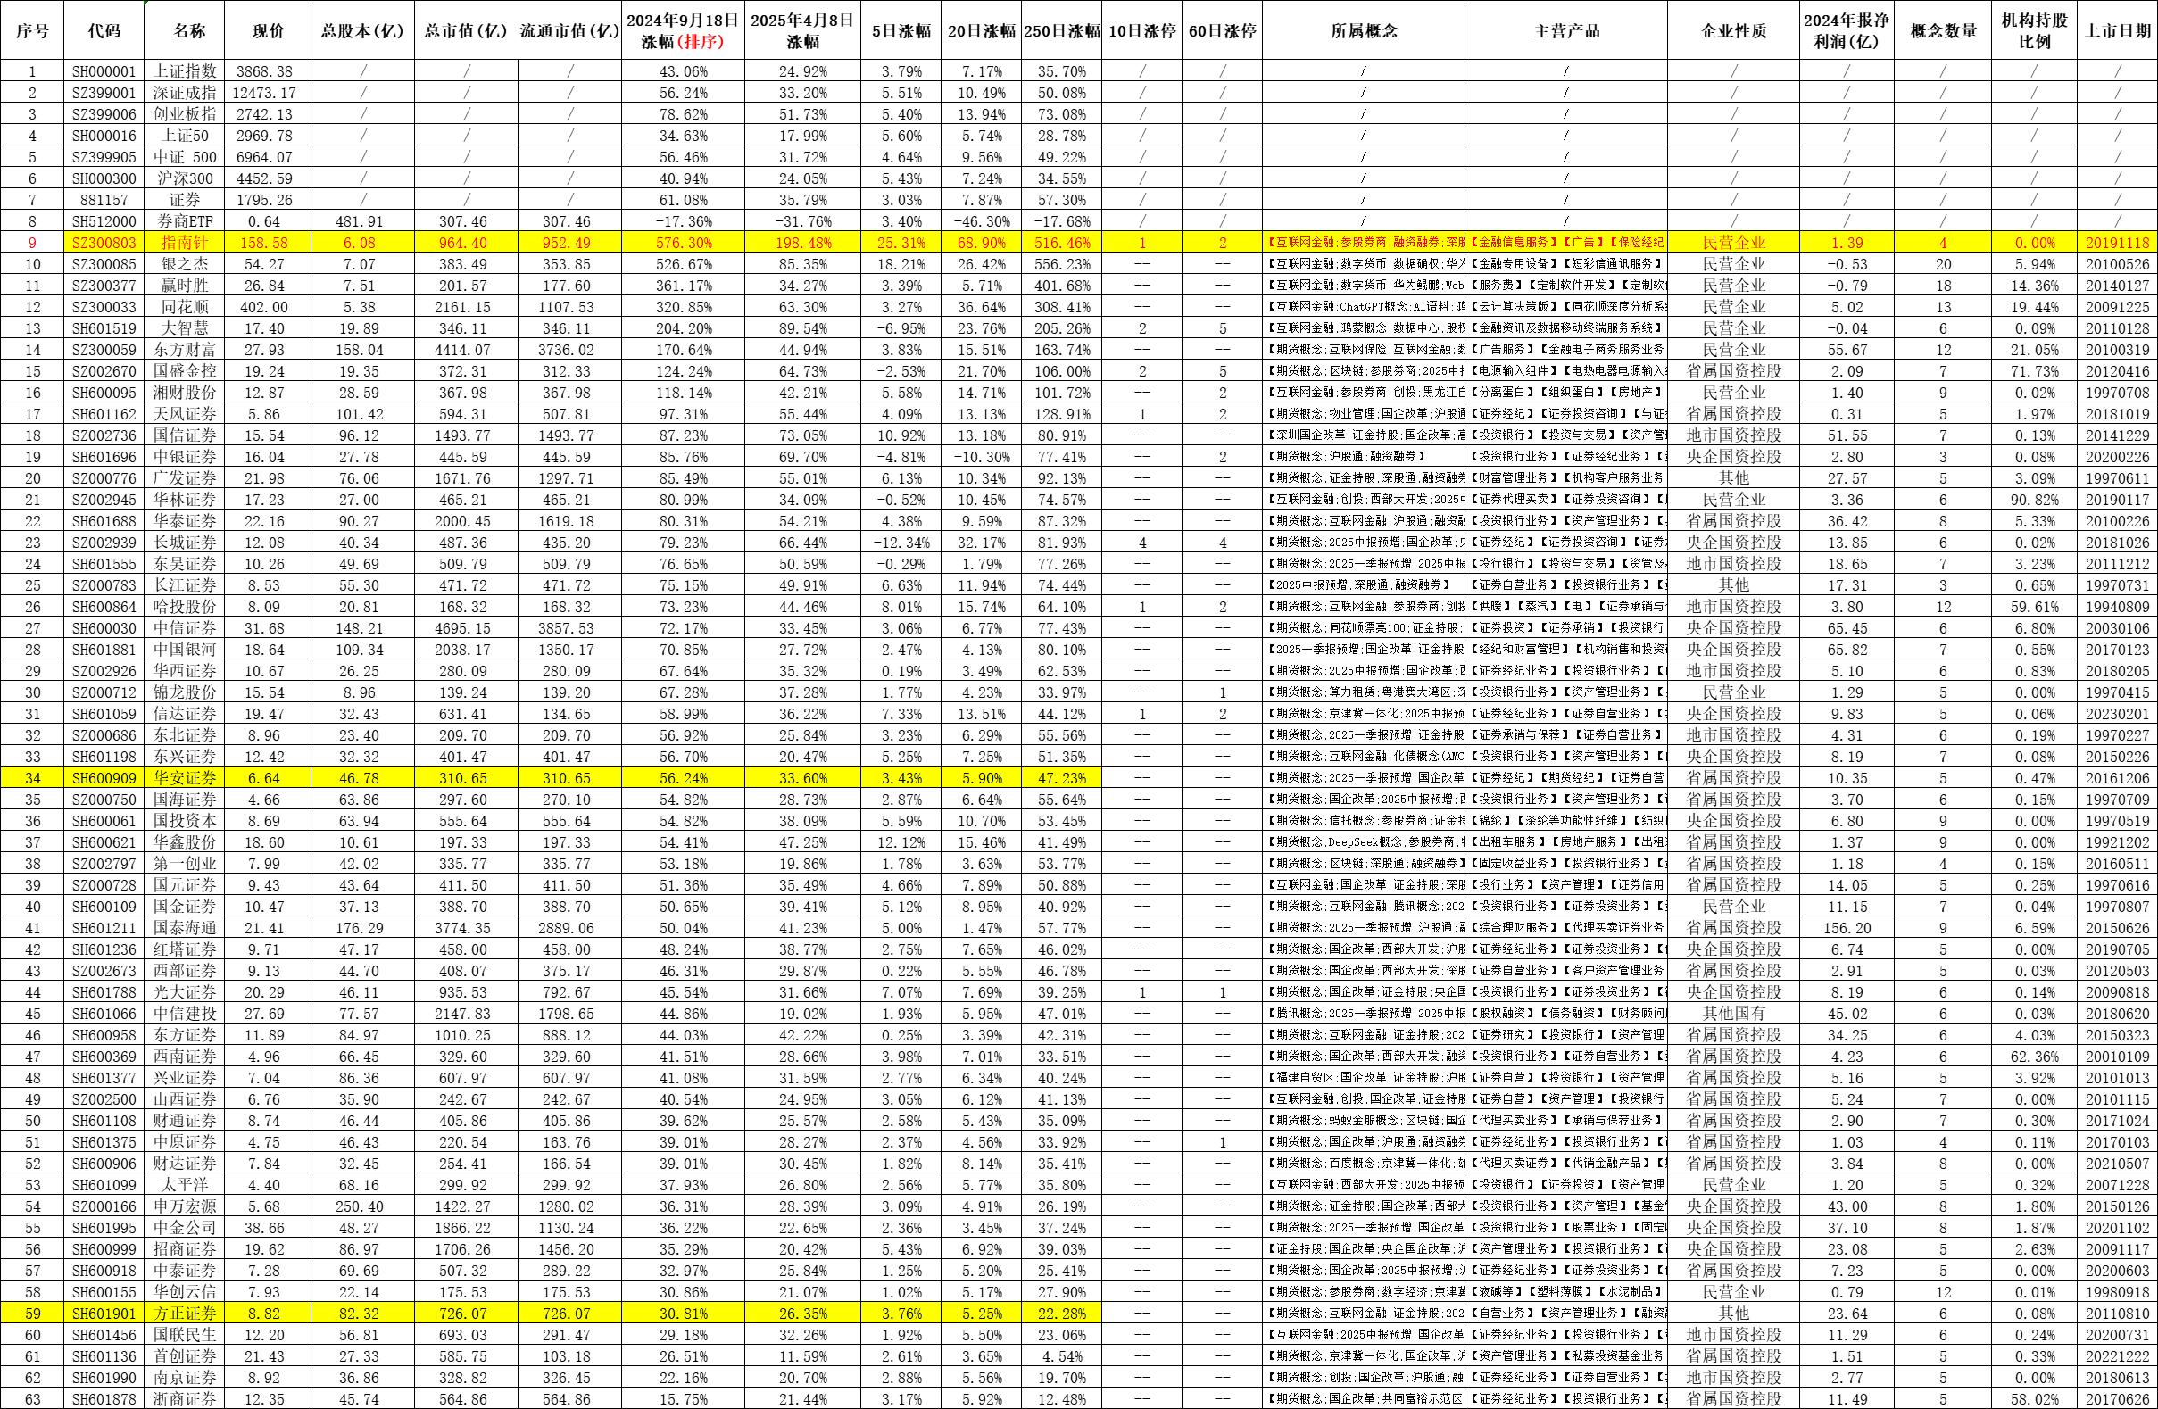Image resolution: width=2158 pixels, height=1409 pixels.
Task: Click the highlighted code SH600909
Action: (104, 778)
